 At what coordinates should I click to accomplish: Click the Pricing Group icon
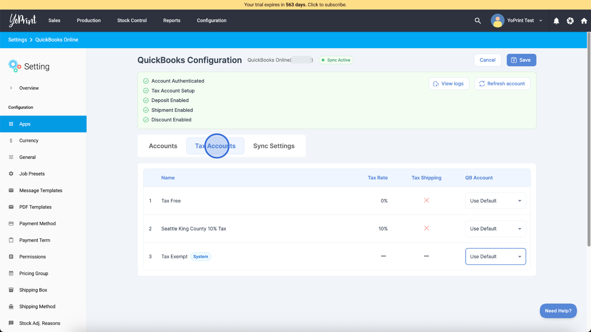(x=11, y=273)
